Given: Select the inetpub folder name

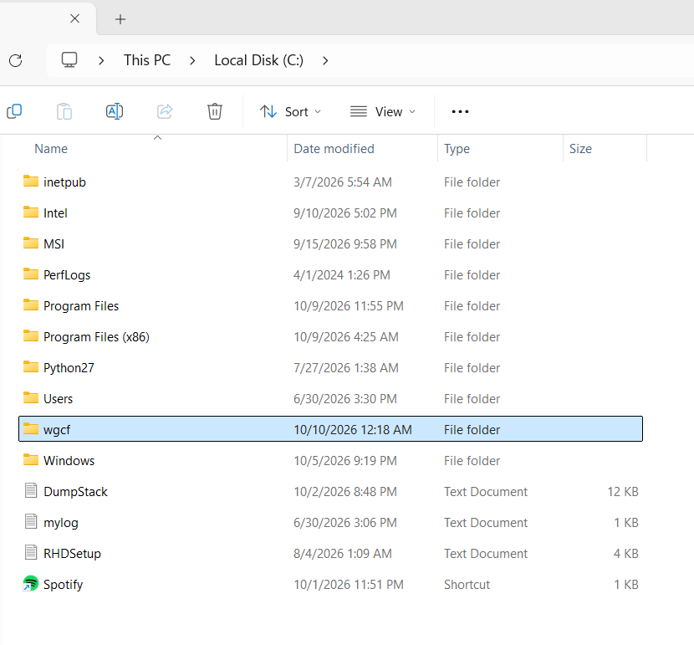Looking at the screenshot, I should coord(64,182).
